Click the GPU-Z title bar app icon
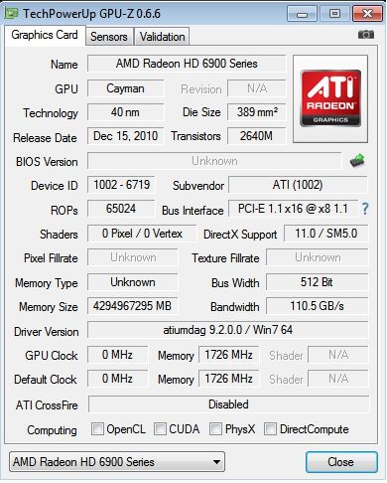The image size is (387, 483). click(12, 14)
